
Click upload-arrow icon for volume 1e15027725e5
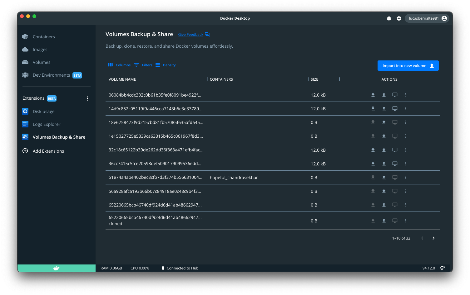coord(384,136)
